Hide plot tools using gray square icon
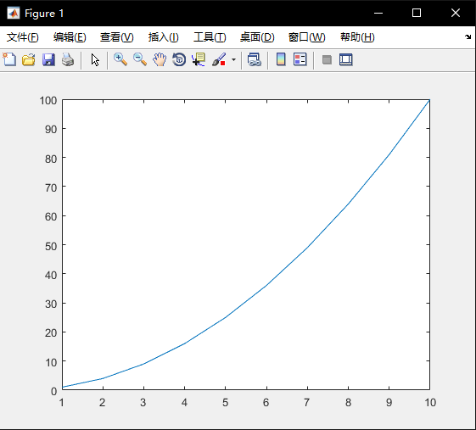The width and height of the screenshot is (476, 430). (327, 59)
